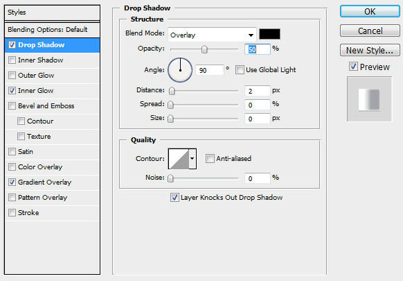Click the Noise value field
The height and width of the screenshot is (281, 403).
tap(258, 178)
